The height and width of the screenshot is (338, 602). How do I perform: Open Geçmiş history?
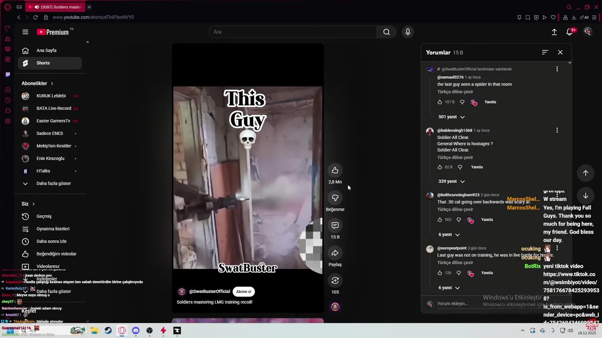49,216
